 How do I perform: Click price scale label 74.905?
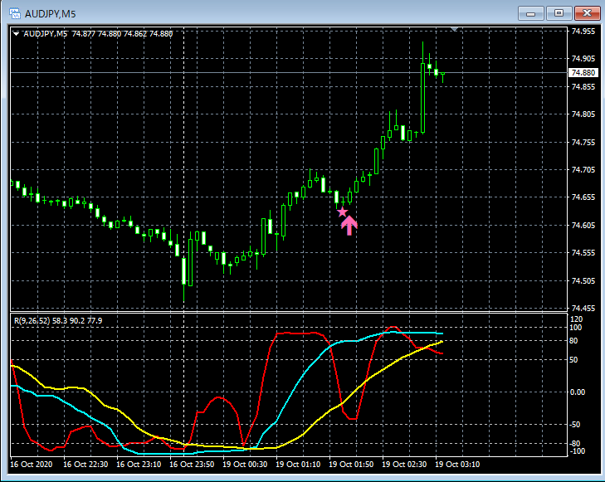coord(583,59)
